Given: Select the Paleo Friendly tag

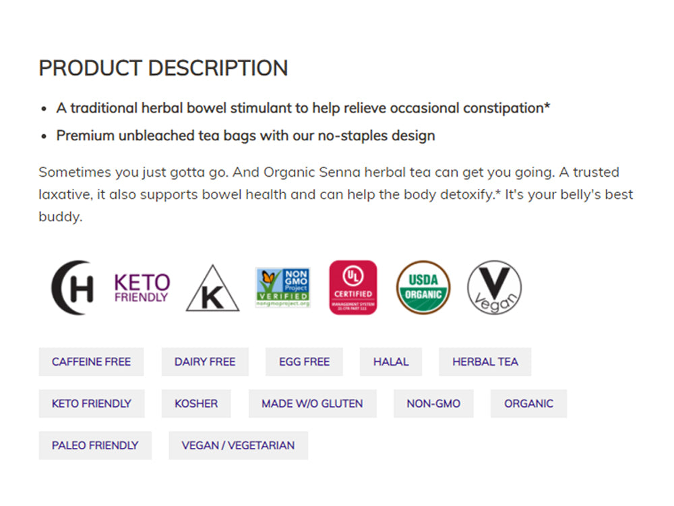Looking at the screenshot, I should point(95,445).
